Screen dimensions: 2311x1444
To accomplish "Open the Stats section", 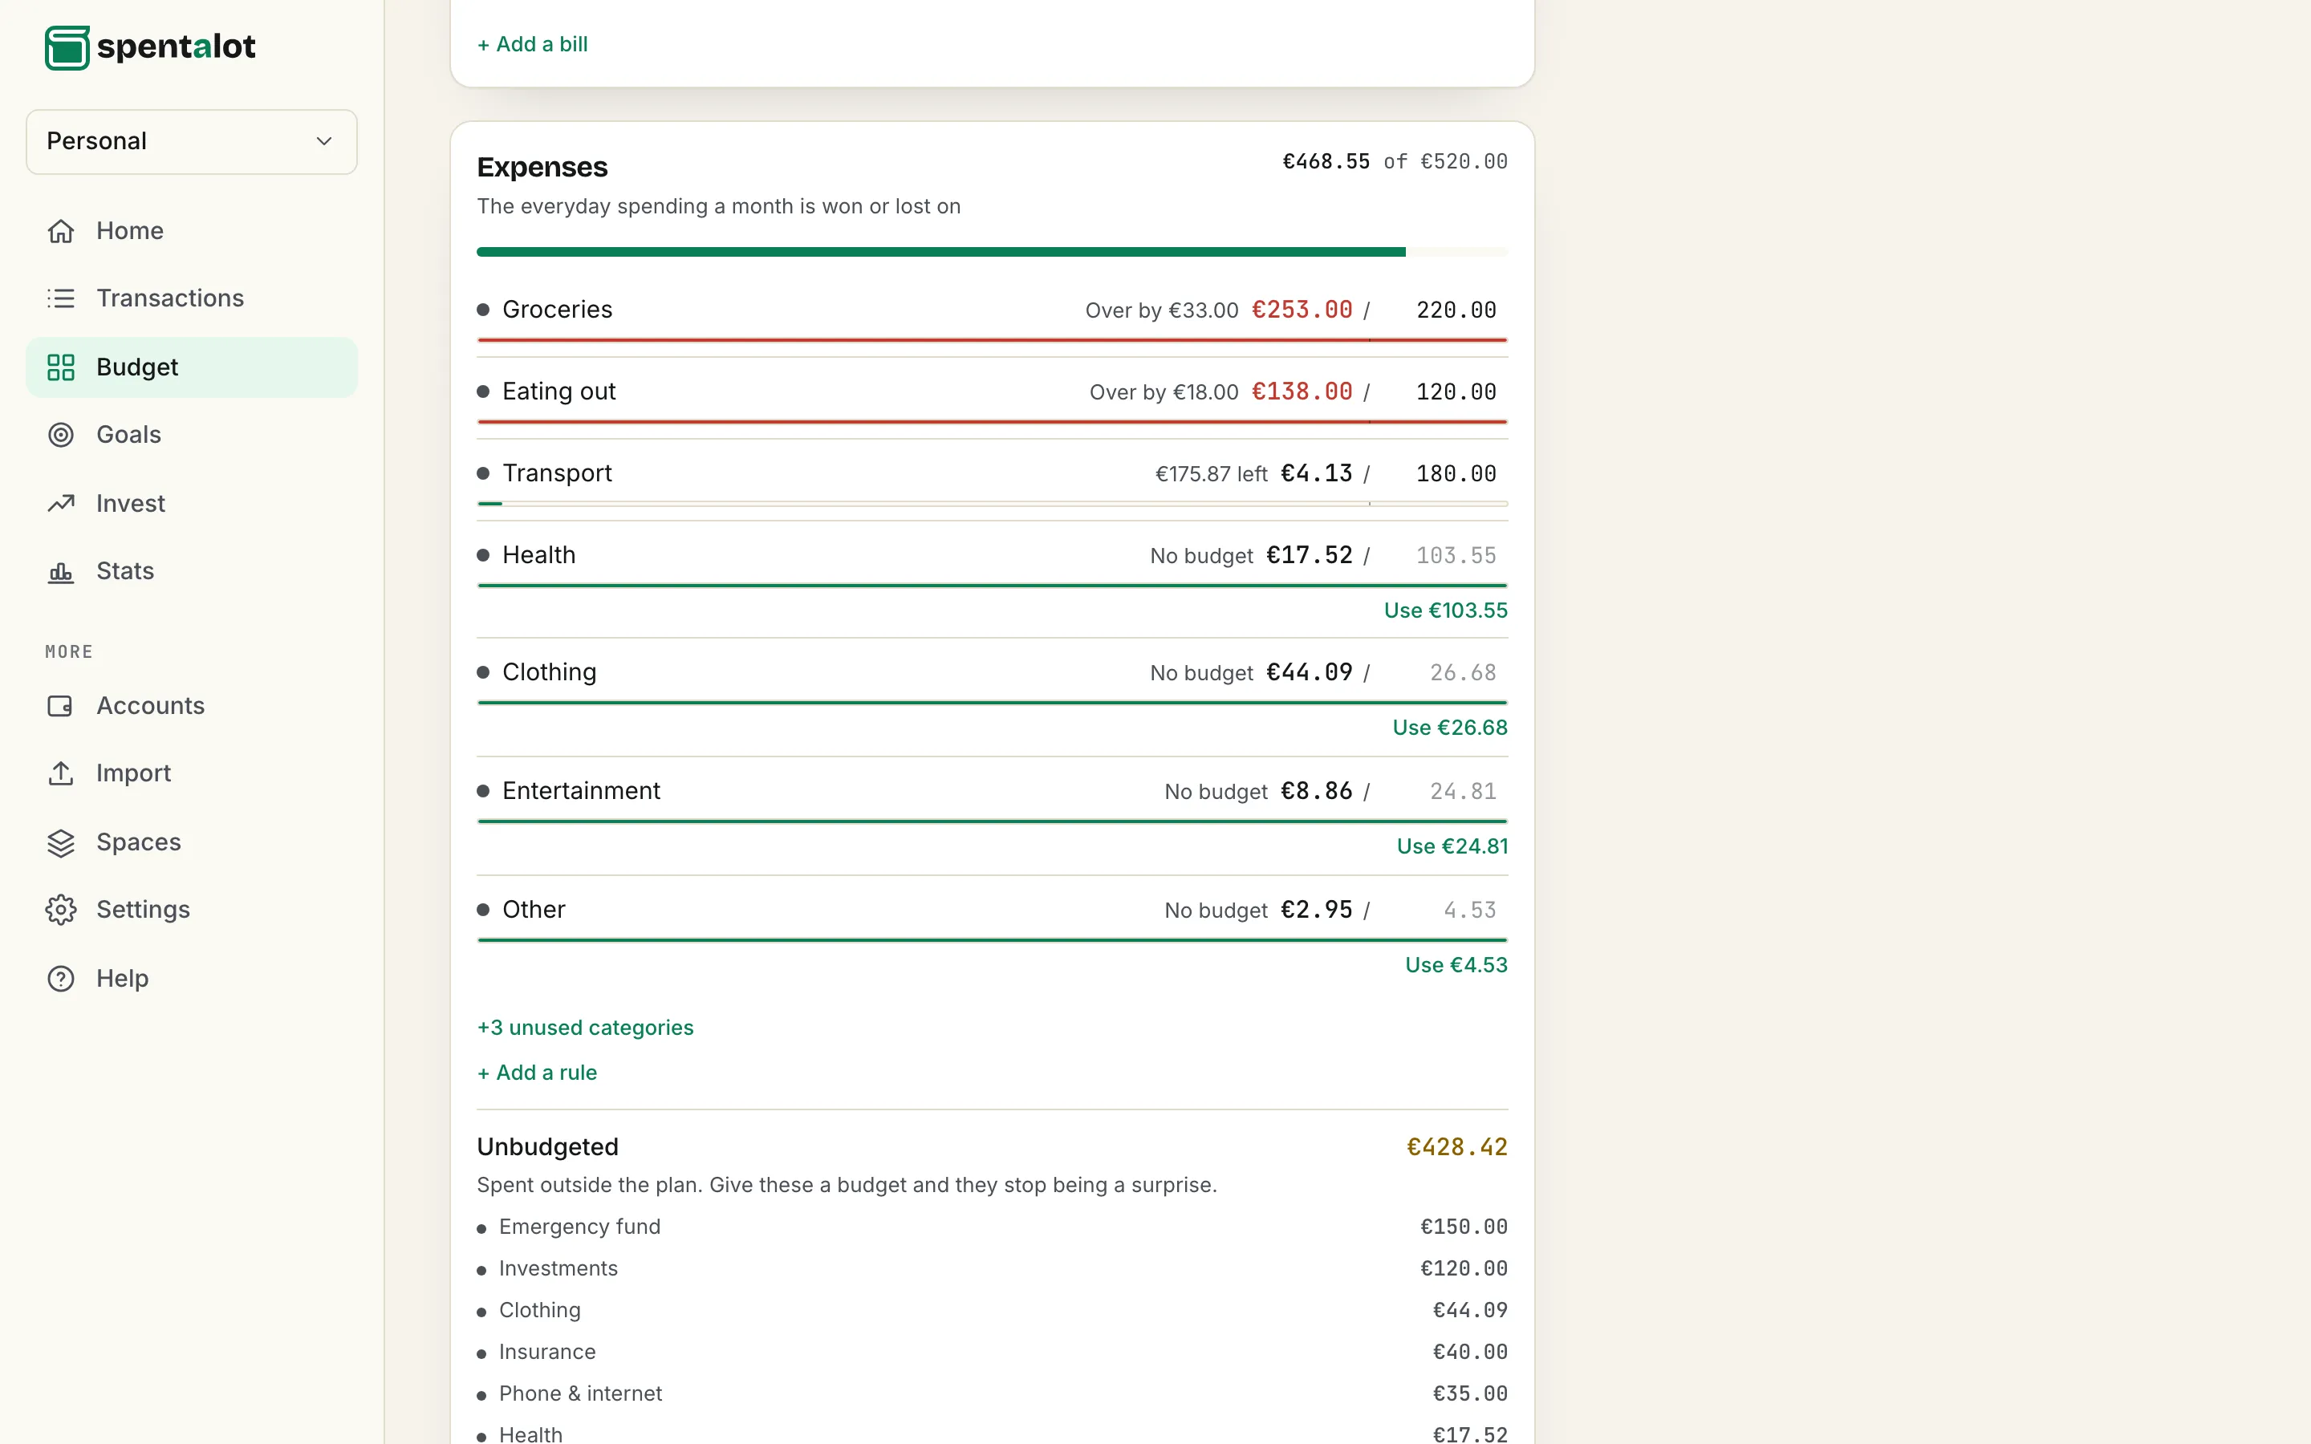I will [192, 571].
